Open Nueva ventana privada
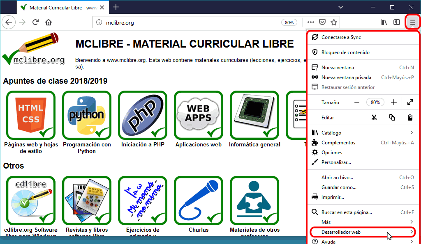 point(363,78)
